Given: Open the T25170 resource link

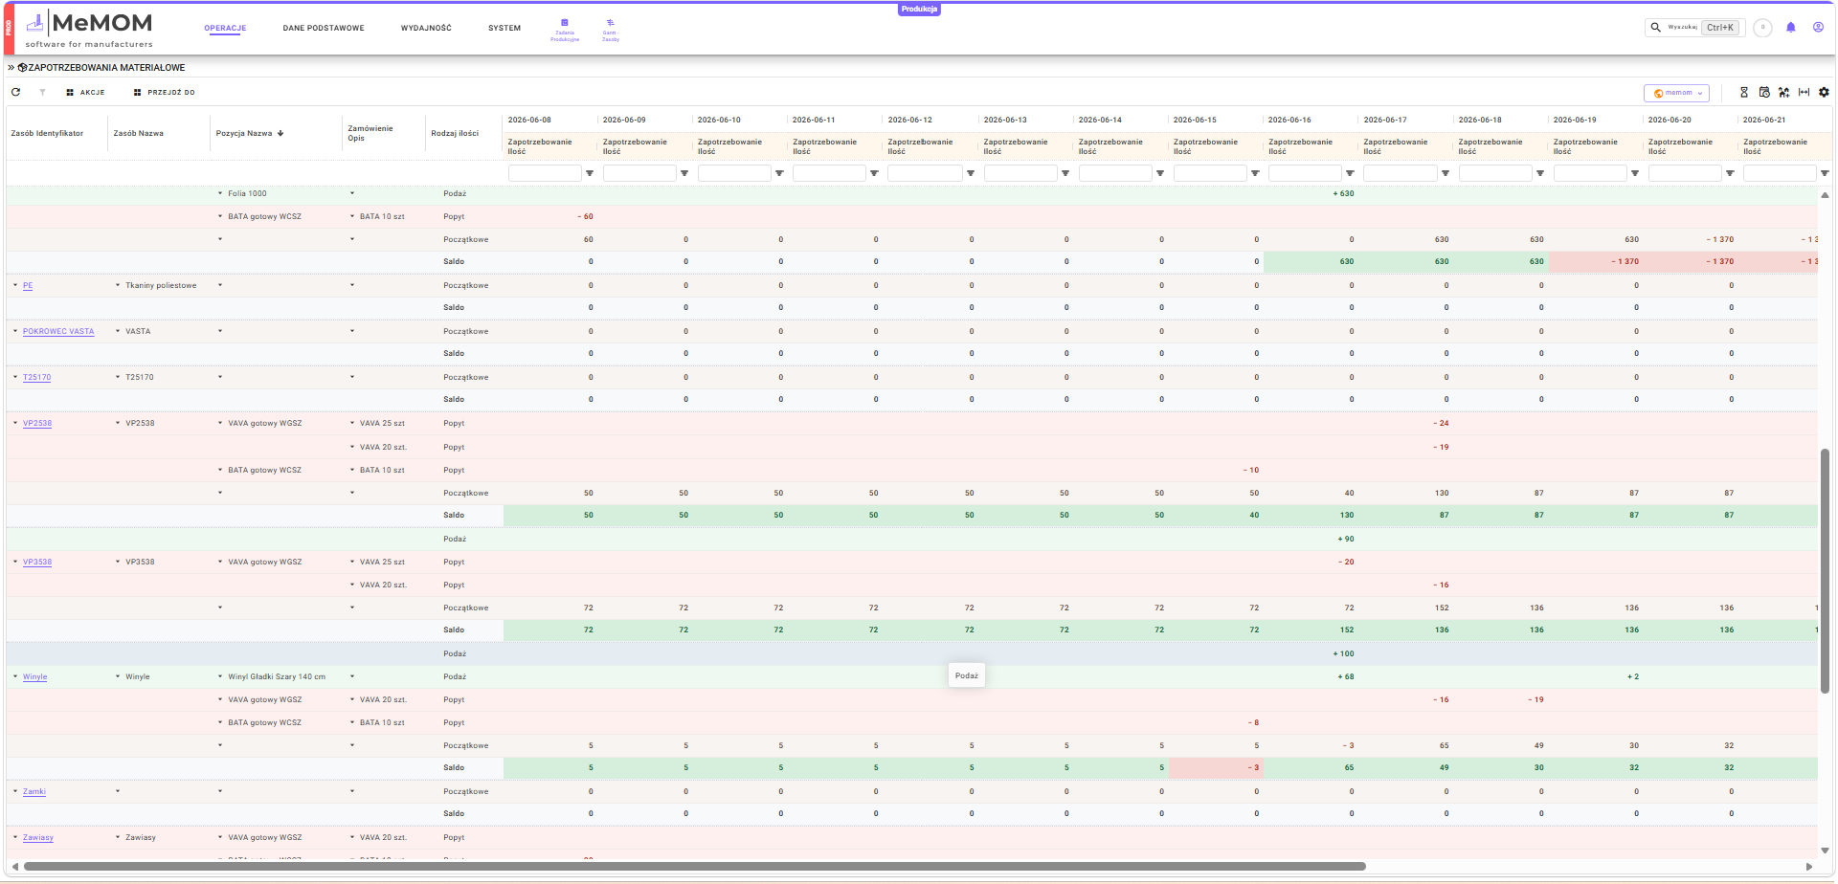Looking at the screenshot, I should click(37, 377).
